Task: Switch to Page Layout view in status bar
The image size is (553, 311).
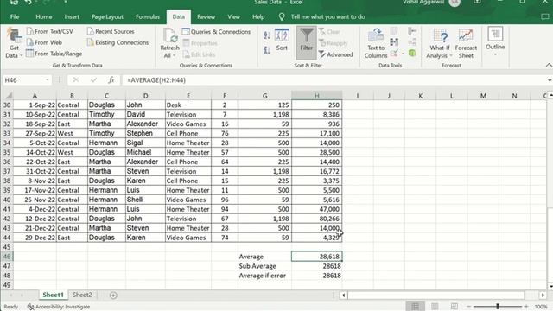Action: point(435,307)
